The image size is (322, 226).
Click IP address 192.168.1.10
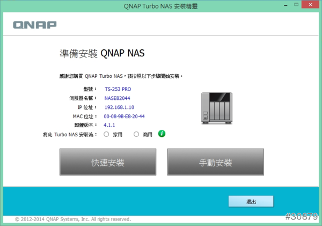(119, 107)
